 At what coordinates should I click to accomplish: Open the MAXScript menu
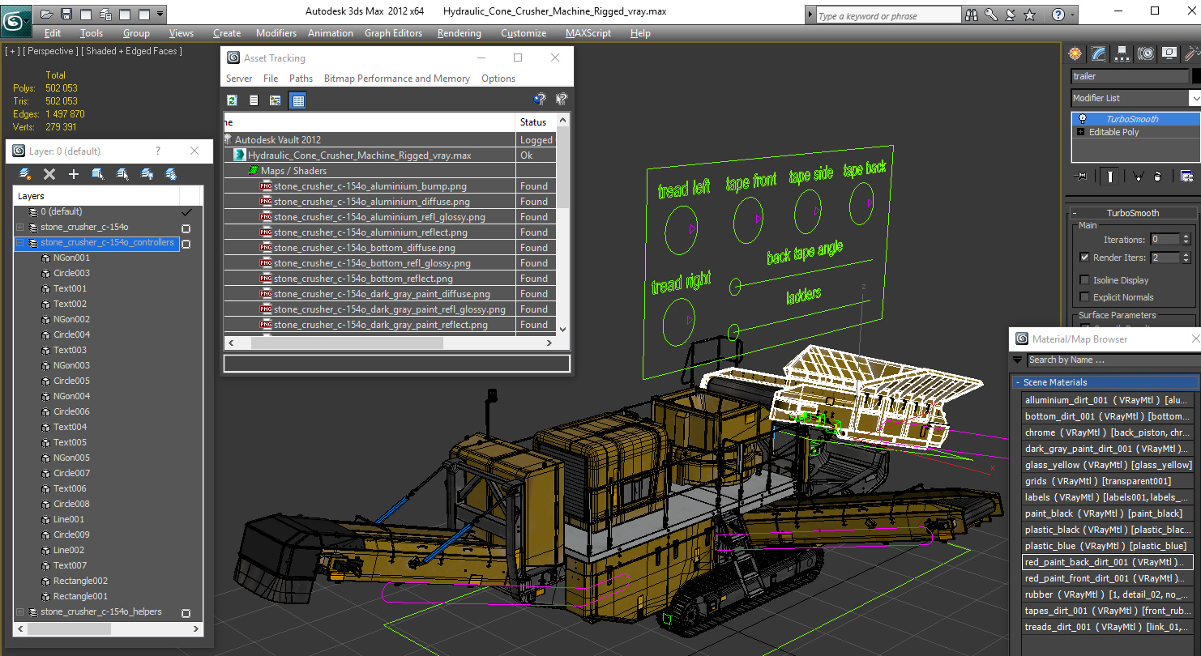pyautogui.click(x=588, y=33)
